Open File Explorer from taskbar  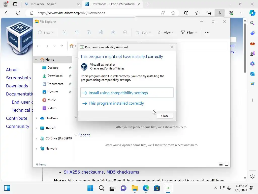(x=135, y=188)
